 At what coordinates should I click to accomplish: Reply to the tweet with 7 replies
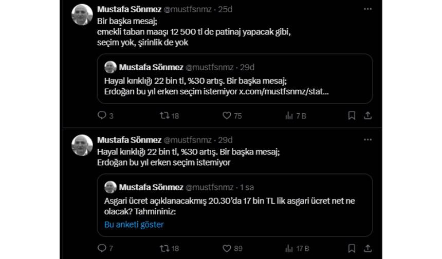point(102,248)
